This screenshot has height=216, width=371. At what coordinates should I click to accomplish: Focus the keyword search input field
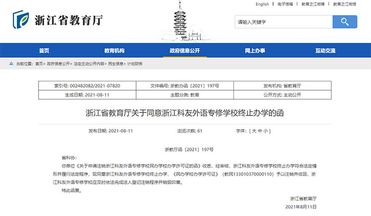(x=284, y=22)
